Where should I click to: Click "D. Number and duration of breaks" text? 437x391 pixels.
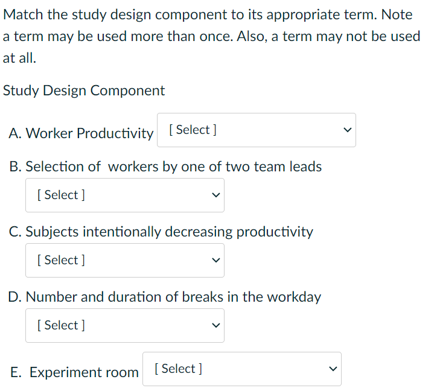[x=165, y=297]
